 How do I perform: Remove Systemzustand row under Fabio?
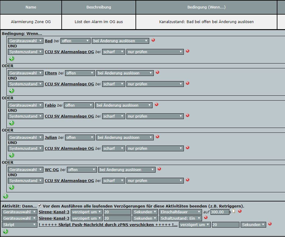(x=187, y=115)
